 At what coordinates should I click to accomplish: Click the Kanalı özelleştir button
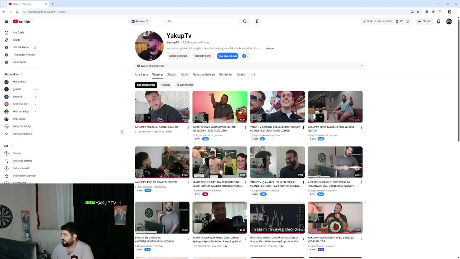coord(178,56)
